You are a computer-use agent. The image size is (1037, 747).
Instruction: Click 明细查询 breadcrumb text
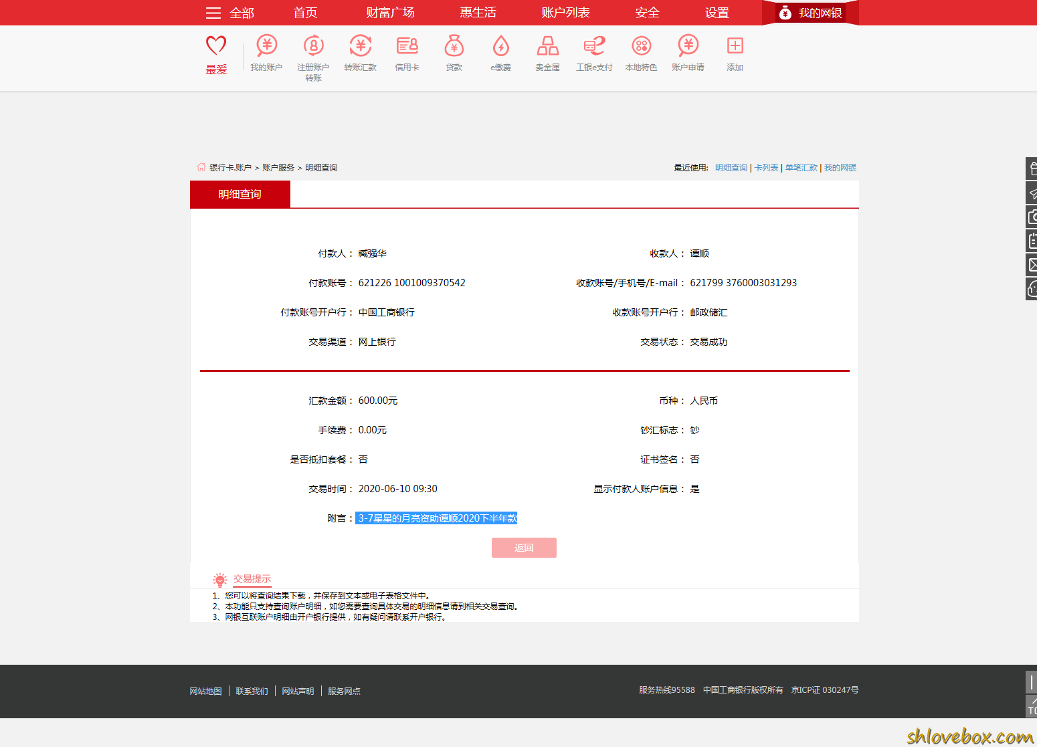pos(321,168)
